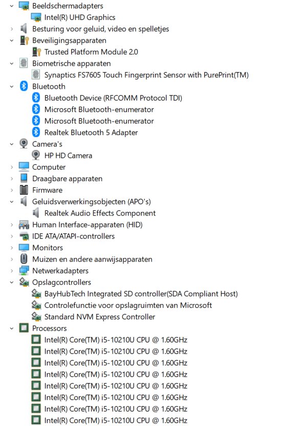This screenshot has height=426, width=285.
Task: Collapse the Bluetooth category
Action: pos(12,87)
